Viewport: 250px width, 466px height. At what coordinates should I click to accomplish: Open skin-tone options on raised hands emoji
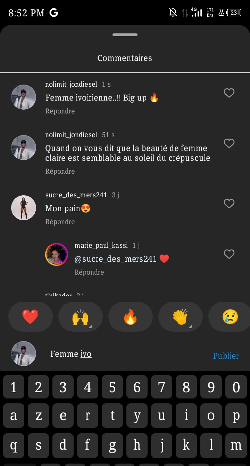point(90,326)
